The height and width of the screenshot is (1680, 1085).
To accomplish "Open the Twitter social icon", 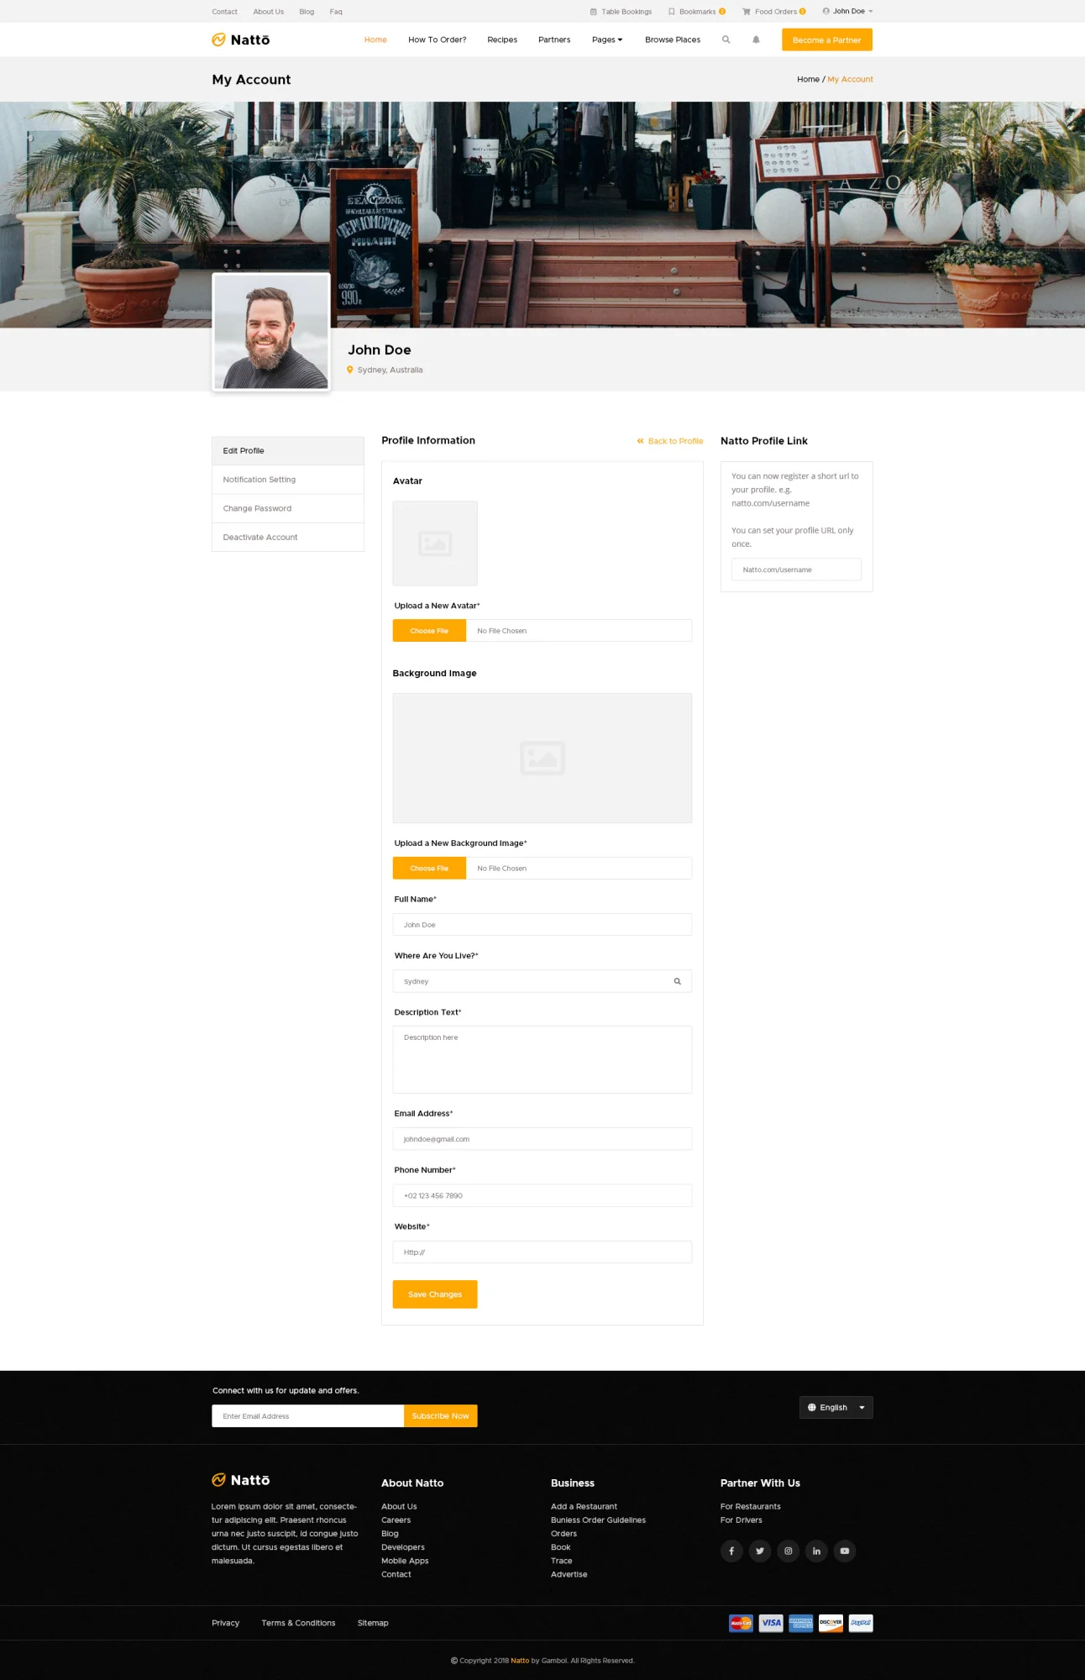I will coord(760,1551).
